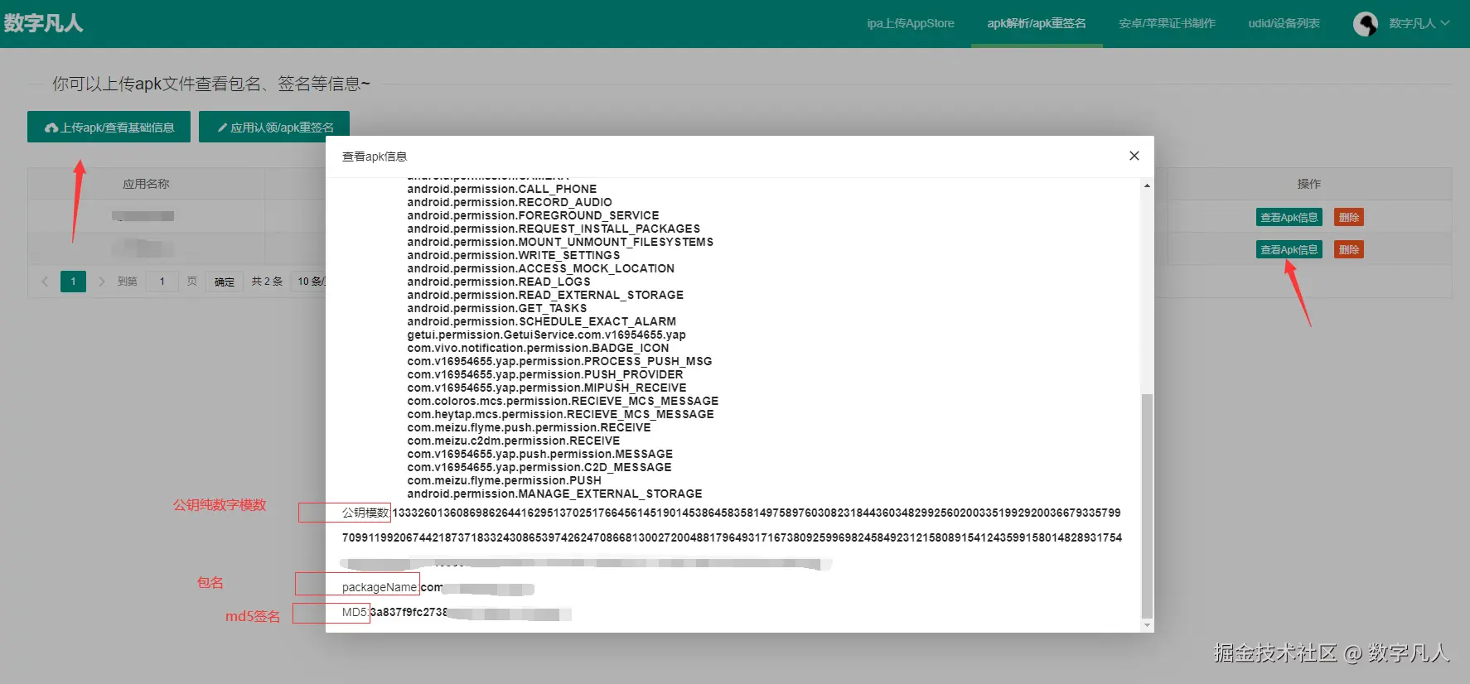Click the 应用名称 column header
1470x684 pixels.
pyautogui.click(x=146, y=184)
